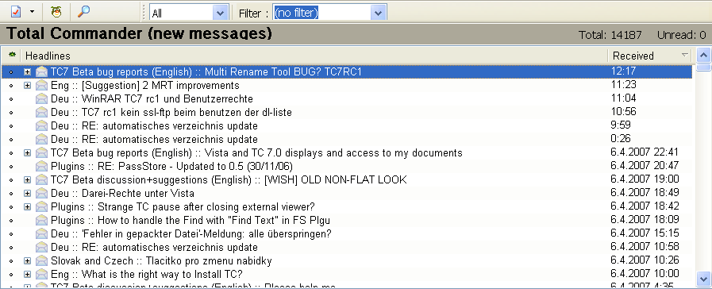Expand the '[WISH] OLD NON-FLAT LOOK' thread
This screenshot has height=289, width=712.
pyautogui.click(x=27, y=180)
